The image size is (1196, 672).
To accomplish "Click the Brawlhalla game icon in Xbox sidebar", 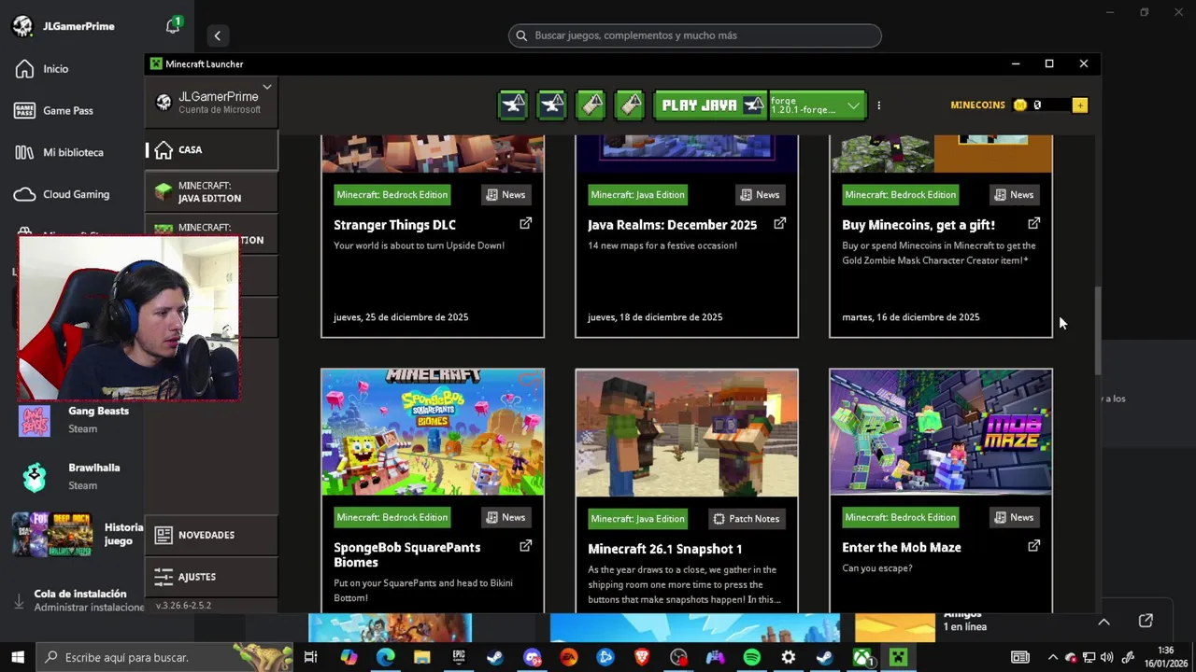I will click(35, 477).
